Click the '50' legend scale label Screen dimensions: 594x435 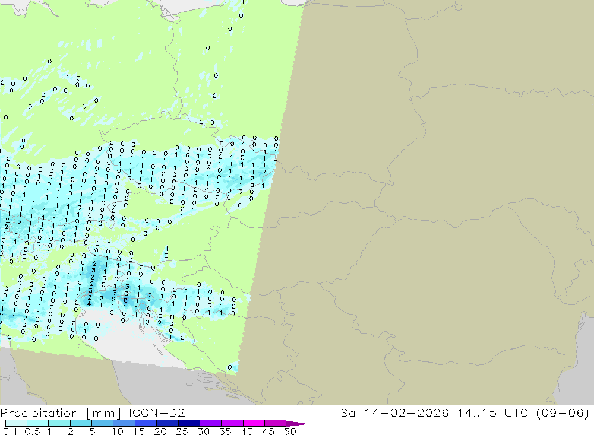pos(290,431)
